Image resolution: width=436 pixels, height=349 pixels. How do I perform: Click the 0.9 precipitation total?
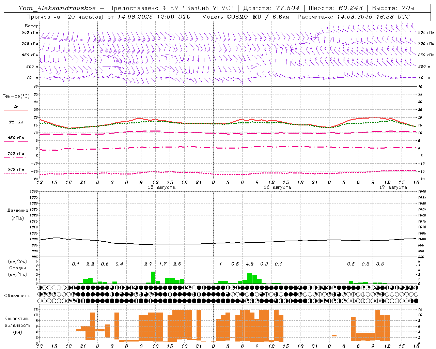(x=264, y=264)
